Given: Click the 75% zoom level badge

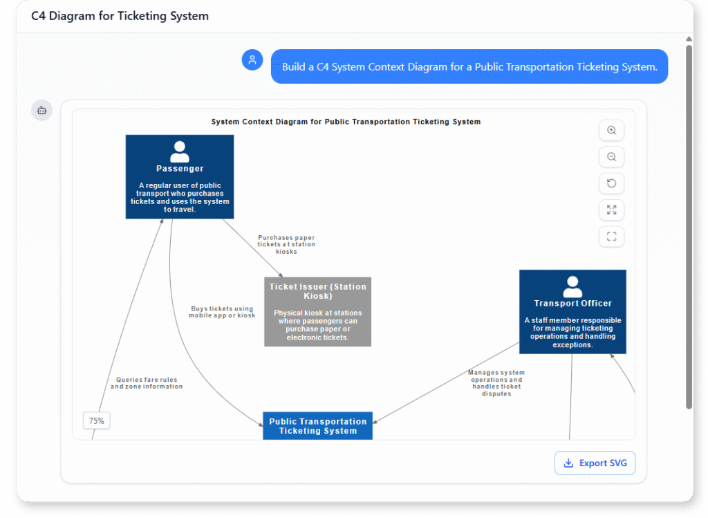Looking at the screenshot, I should (x=96, y=420).
